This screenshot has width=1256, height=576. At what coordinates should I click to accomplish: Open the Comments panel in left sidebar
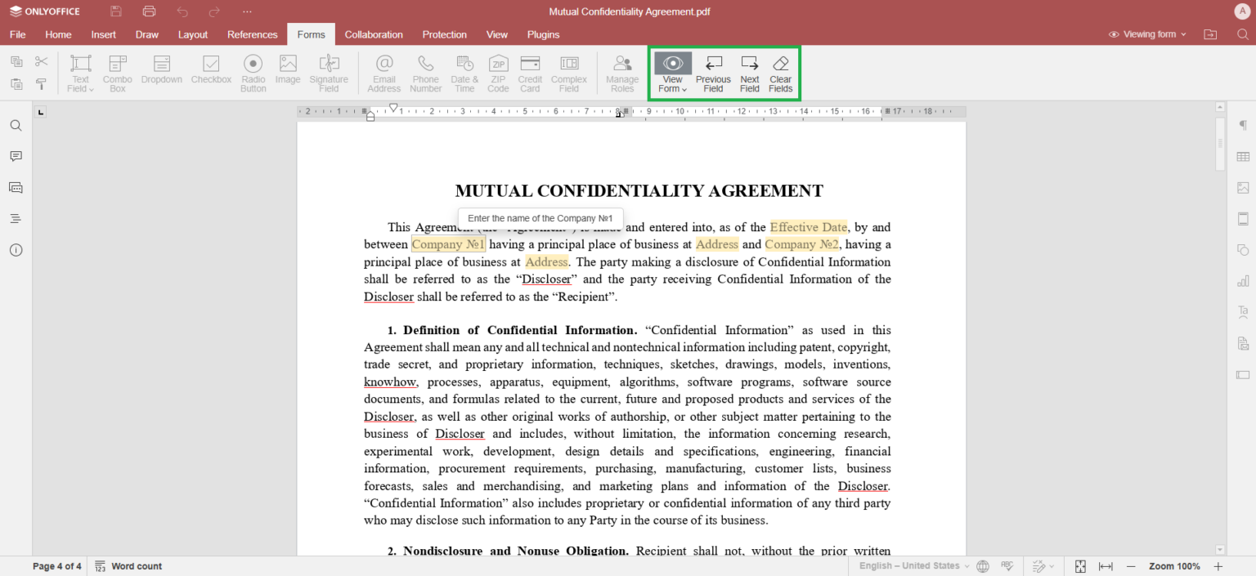pyautogui.click(x=16, y=156)
